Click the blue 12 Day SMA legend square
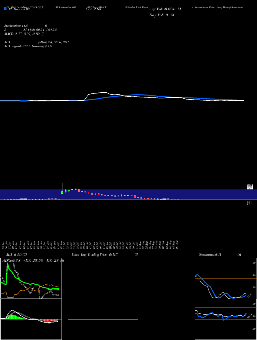Image resolution: width=257 pixels, height=340 pixels. tap(6, 9)
